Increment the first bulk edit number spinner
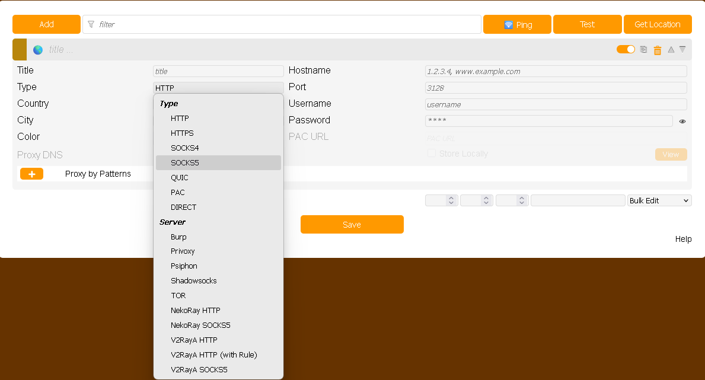 [x=451, y=198]
